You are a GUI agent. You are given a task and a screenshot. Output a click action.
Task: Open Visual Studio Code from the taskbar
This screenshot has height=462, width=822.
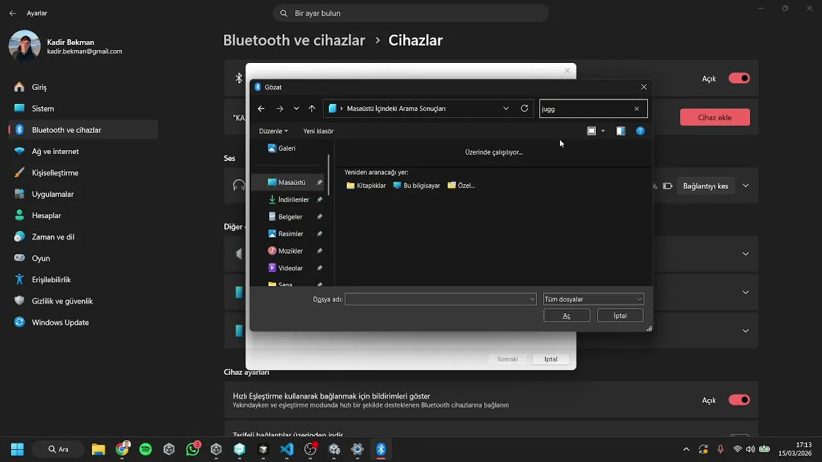tap(287, 449)
